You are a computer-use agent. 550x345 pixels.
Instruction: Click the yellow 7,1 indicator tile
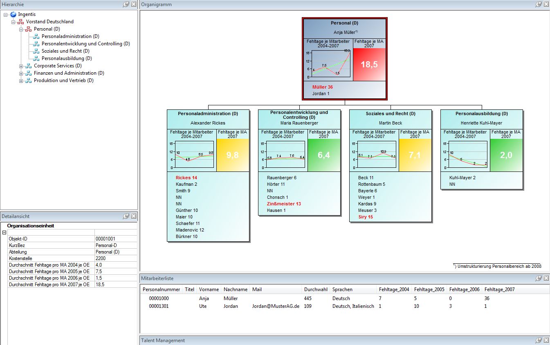(x=415, y=155)
